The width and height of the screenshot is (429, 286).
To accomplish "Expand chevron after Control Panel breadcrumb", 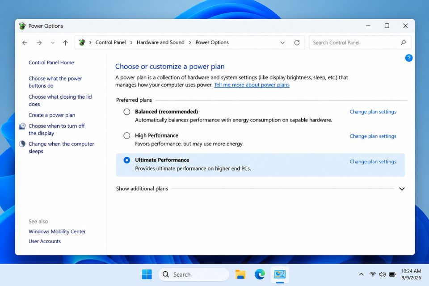I will click(131, 42).
